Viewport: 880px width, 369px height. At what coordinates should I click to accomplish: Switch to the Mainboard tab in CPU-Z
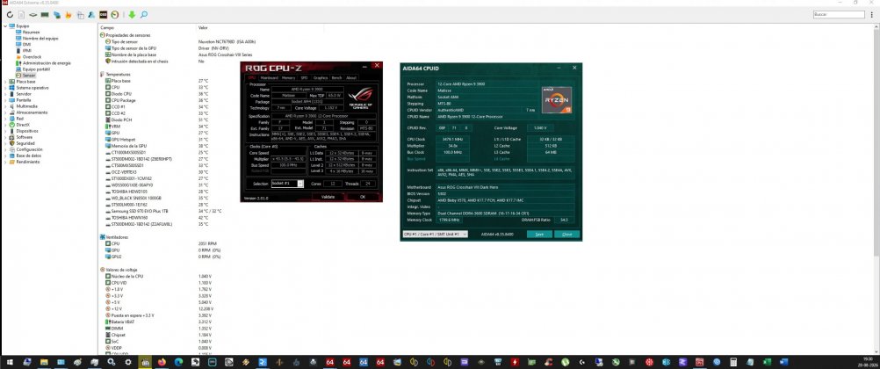(x=270, y=77)
